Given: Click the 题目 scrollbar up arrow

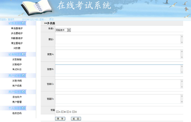Looking at the screenshot, I should point(182,36).
